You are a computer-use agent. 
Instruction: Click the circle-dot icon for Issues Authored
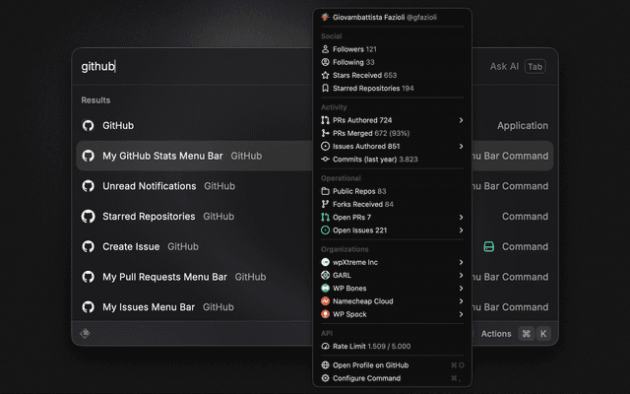[x=325, y=147]
